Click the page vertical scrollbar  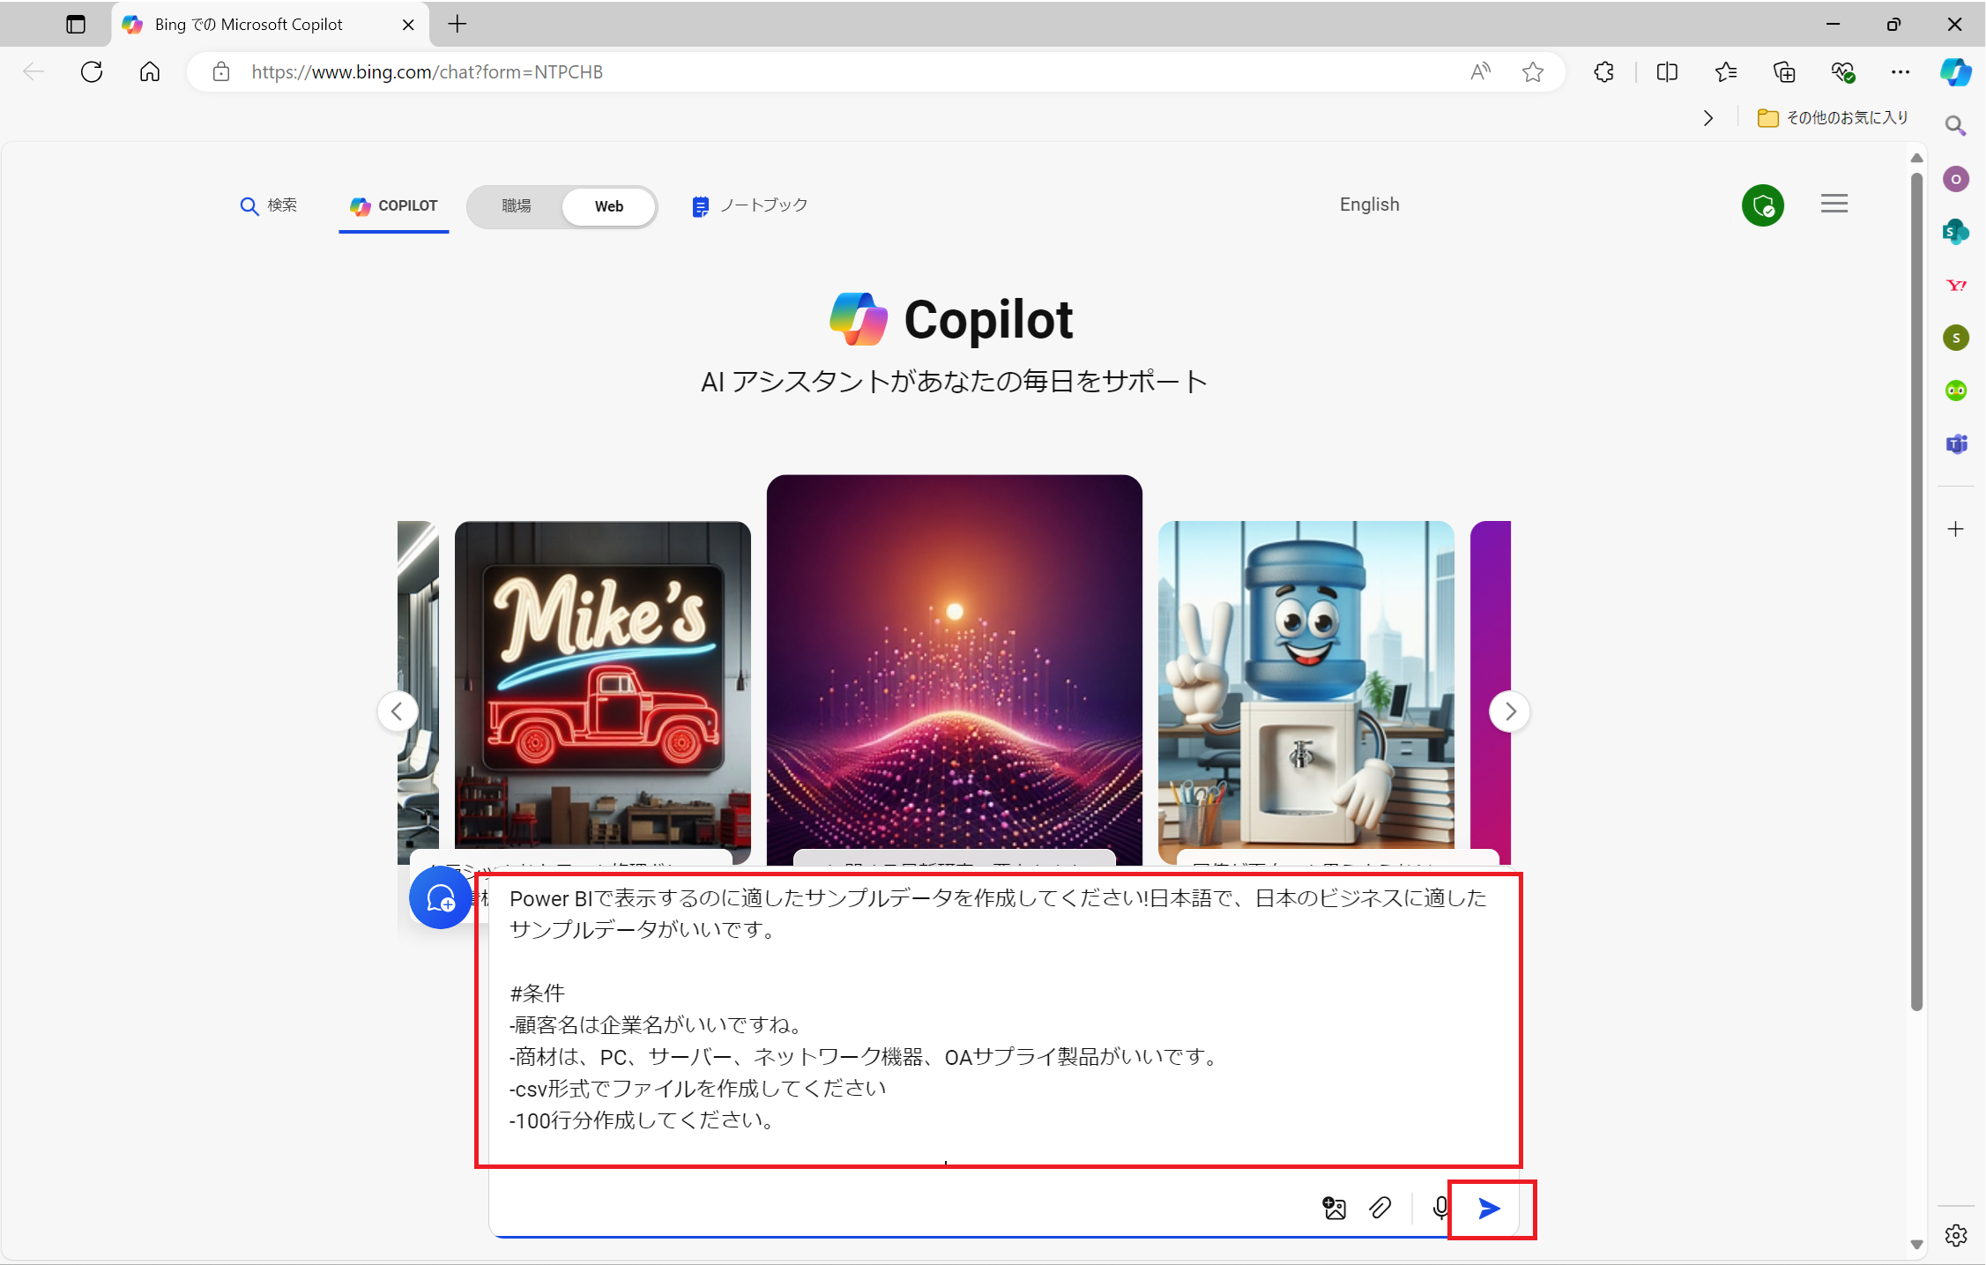coord(1916,591)
